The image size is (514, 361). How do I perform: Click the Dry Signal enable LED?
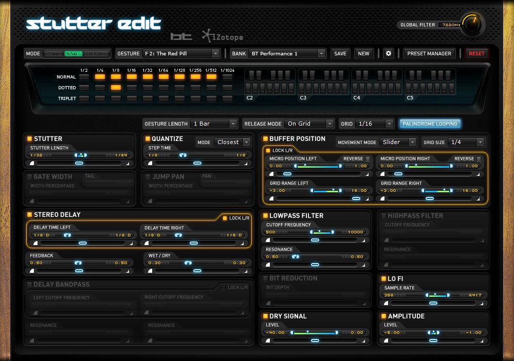[x=266, y=316]
